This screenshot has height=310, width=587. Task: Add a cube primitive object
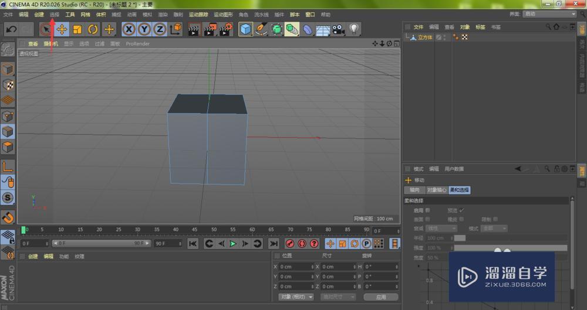(245, 29)
